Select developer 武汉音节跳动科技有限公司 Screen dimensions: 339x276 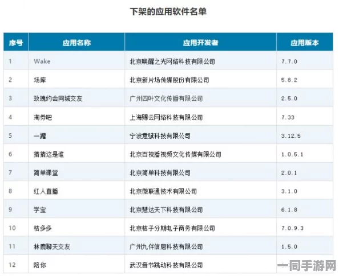click(x=166, y=265)
